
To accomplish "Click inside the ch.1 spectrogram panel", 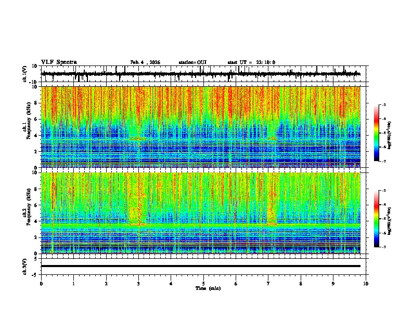I will click(x=201, y=127).
